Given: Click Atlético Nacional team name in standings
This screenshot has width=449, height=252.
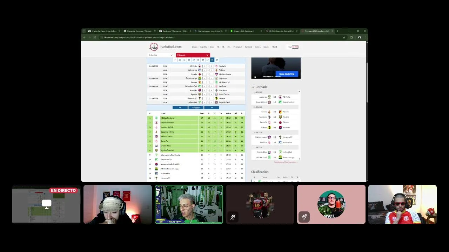Looking at the screenshot, I should point(167,118).
